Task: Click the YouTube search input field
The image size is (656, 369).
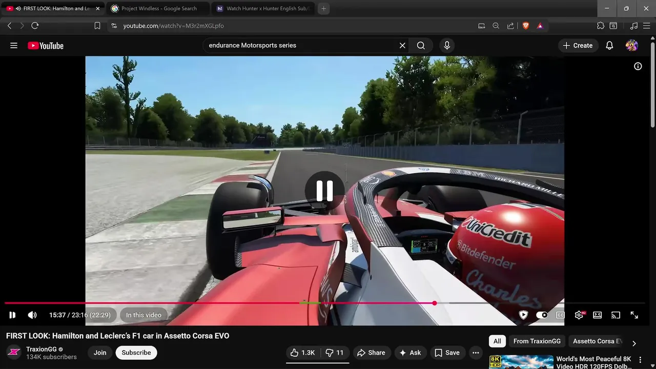Action: [x=300, y=46]
